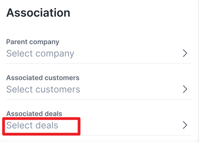Click the red highlight border around Select deals
The width and height of the screenshot is (199, 142).
(x=41, y=118)
